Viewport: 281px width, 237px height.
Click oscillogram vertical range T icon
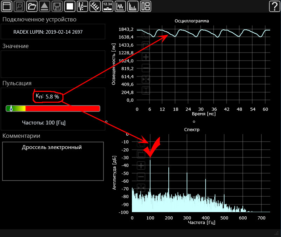tap(146, 90)
